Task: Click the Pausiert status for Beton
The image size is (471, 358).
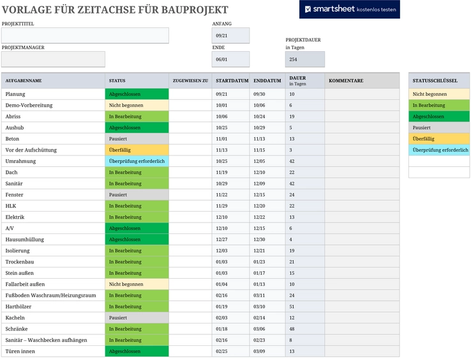Action: pyautogui.click(x=137, y=139)
